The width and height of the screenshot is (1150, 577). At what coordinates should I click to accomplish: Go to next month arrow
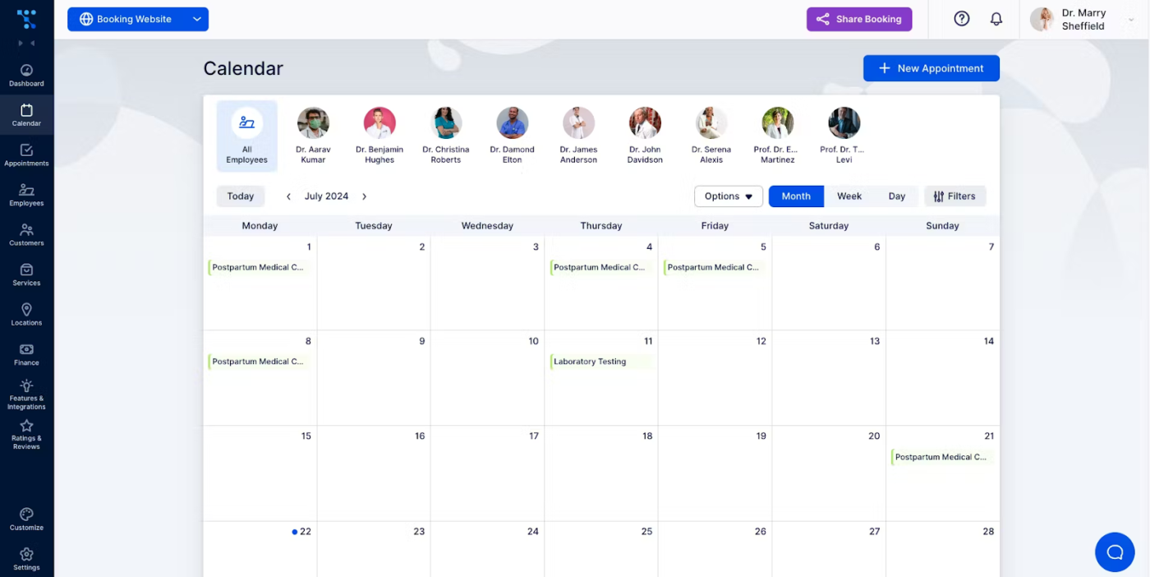point(365,196)
